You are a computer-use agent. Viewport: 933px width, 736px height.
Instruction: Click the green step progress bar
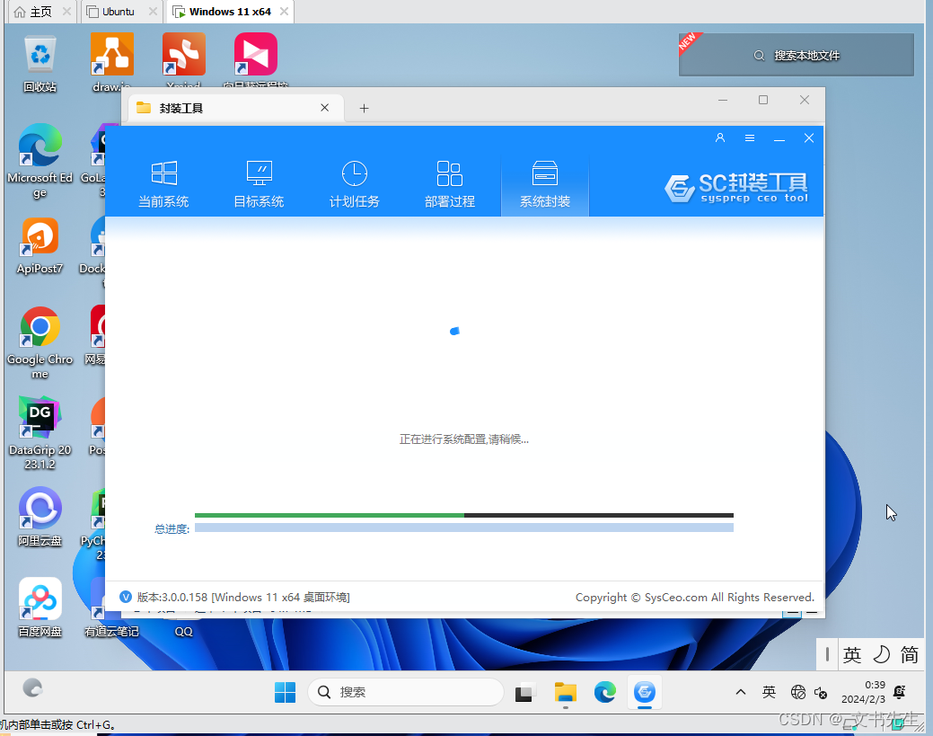pyautogui.click(x=463, y=515)
